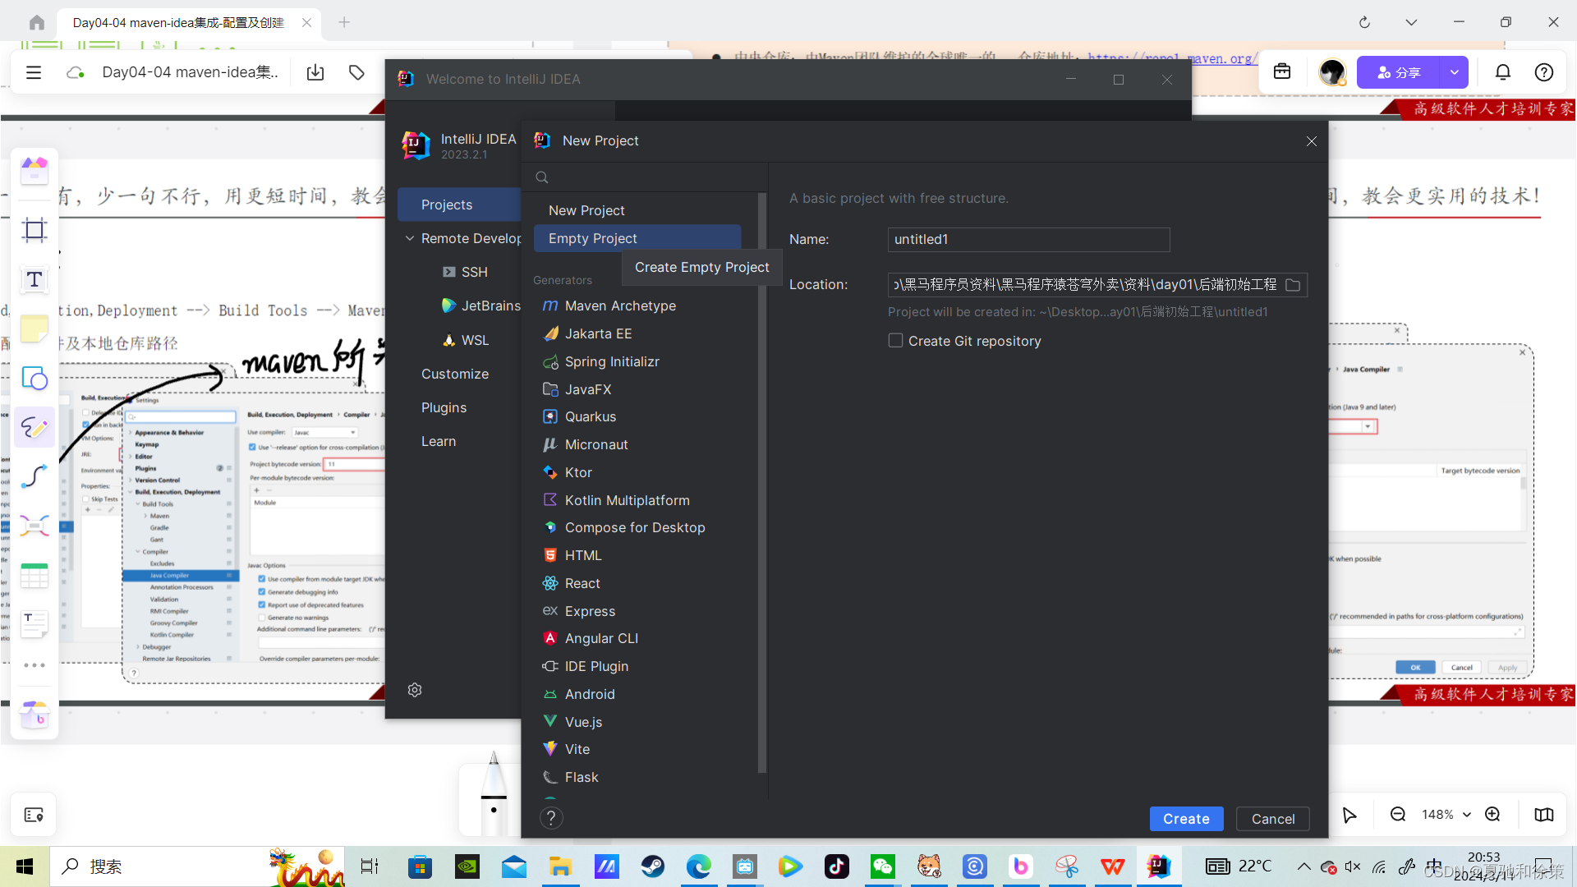Click the generator search field
Viewport: 1577px width, 887px height.
[646, 177]
